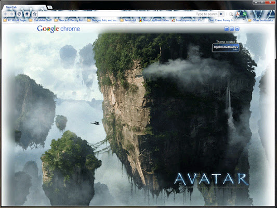Click the Google Chrome logo
This screenshot has width=277, height=208.
point(59,29)
